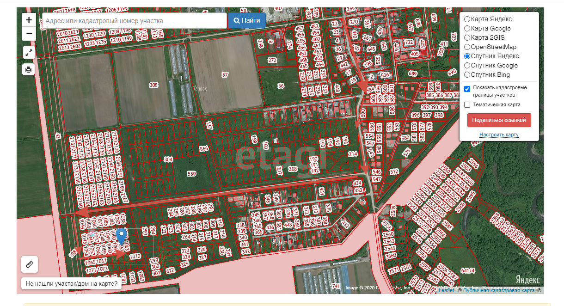Click 'Не нашли участок/дом на карте?'

(71, 283)
